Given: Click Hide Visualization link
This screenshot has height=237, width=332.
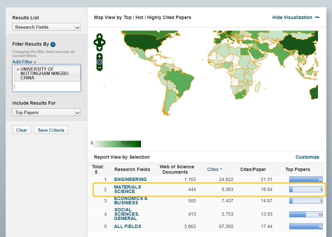Looking at the screenshot, I should click(292, 17).
